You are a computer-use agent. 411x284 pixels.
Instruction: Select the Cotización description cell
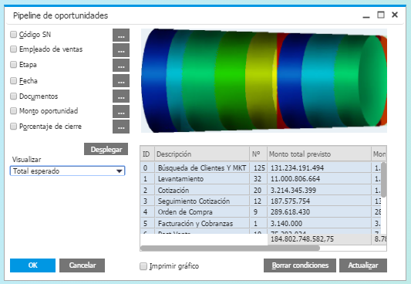tap(202, 190)
